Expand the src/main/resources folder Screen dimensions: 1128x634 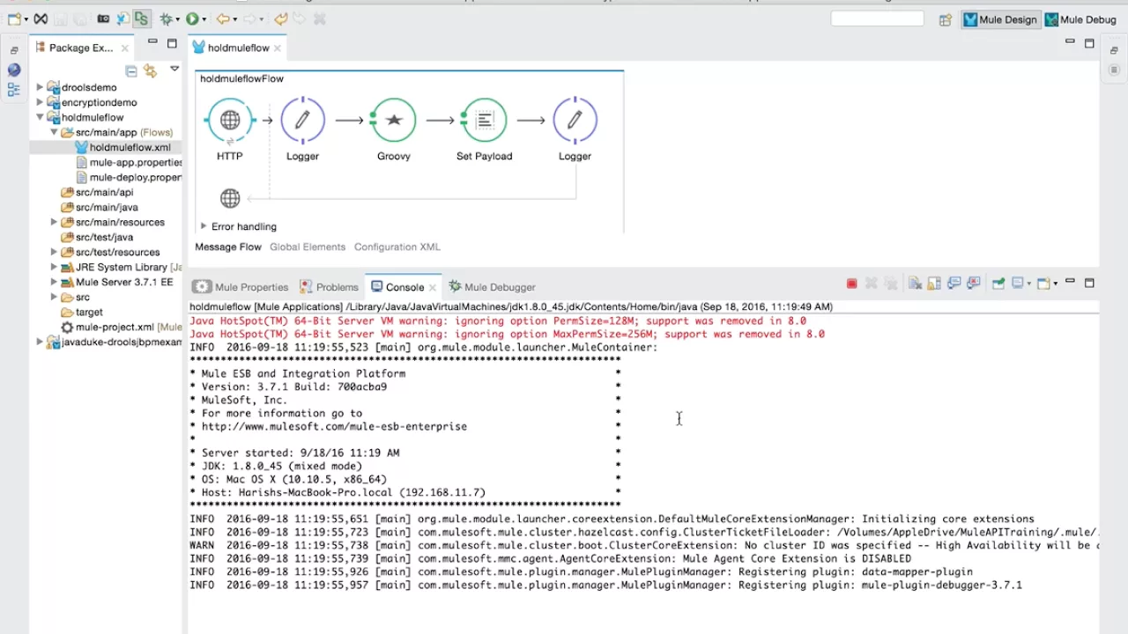click(x=54, y=222)
